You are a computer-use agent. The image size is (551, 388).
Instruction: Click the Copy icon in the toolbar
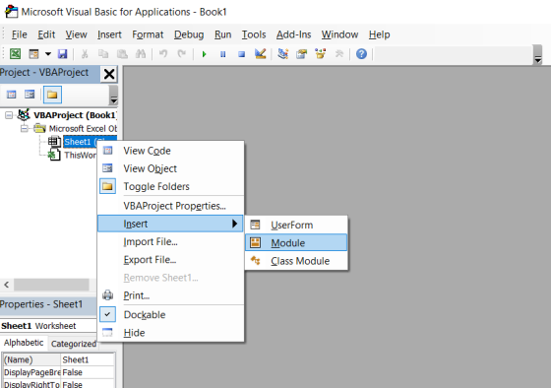coord(103,54)
